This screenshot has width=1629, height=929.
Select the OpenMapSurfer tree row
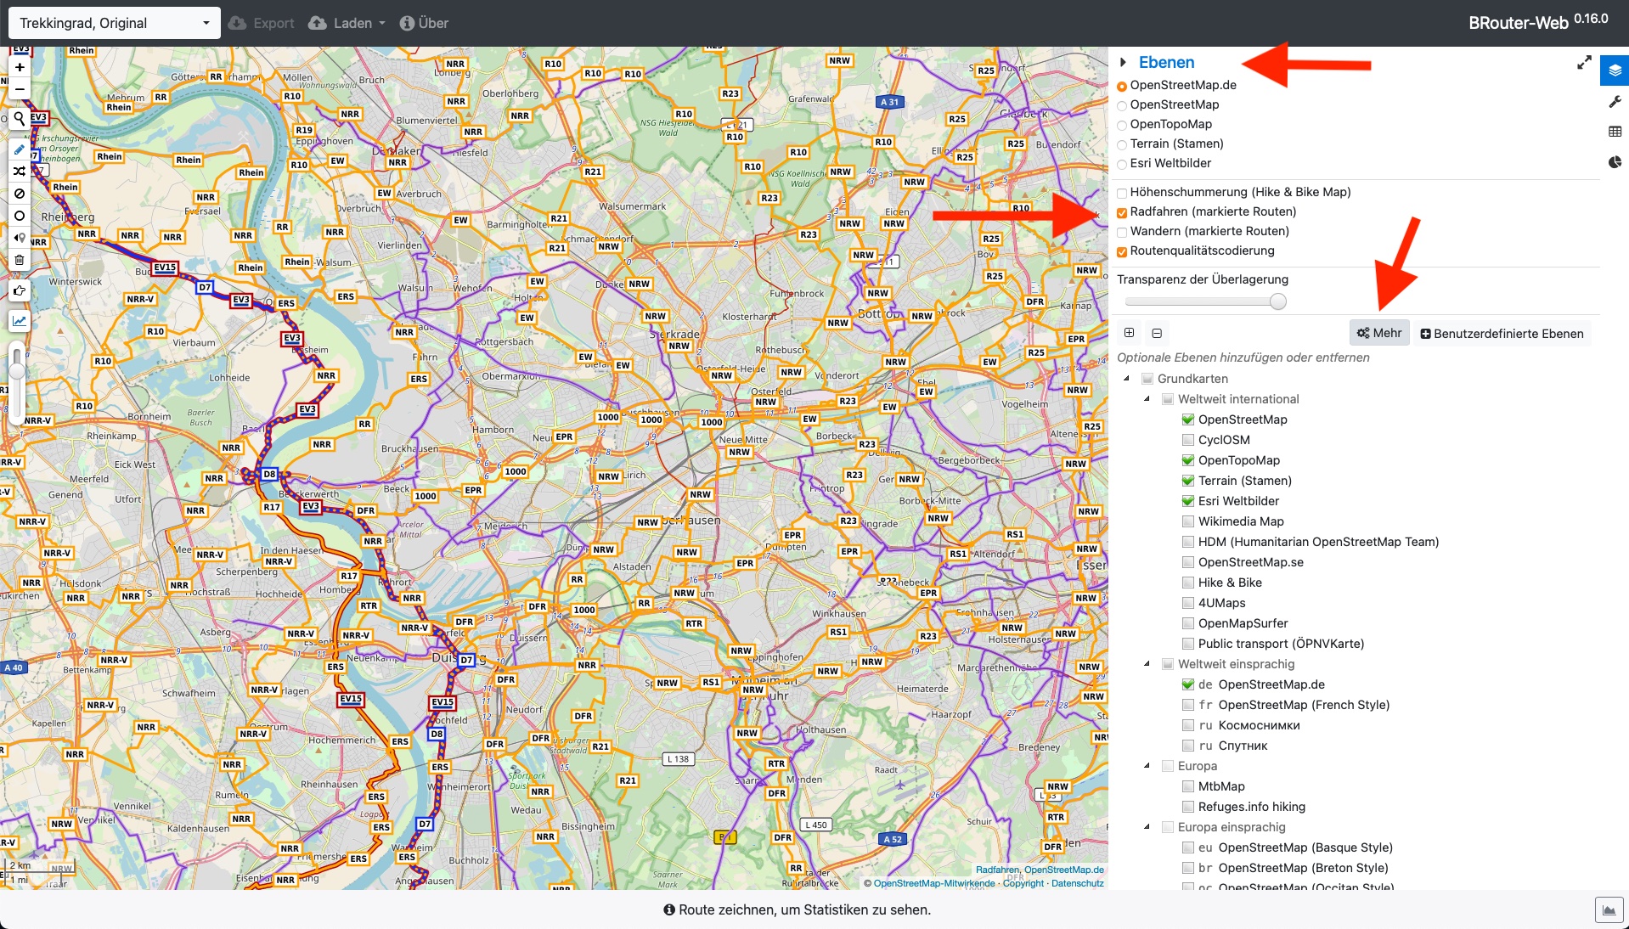(1243, 623)
